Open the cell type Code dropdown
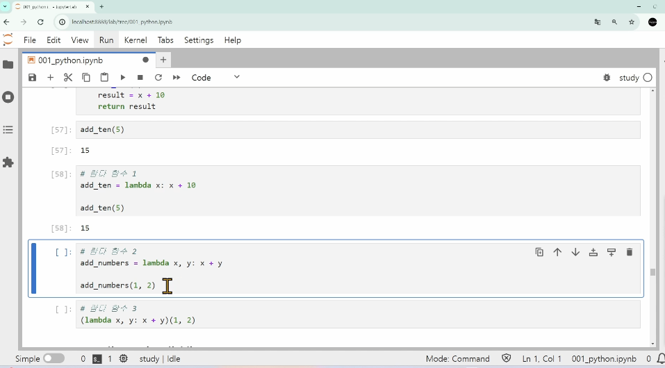Screen dimensions: 665x368 point(215,78)
